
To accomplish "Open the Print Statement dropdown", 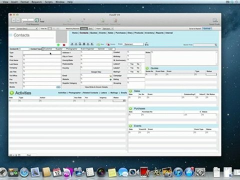I will pyautogui.click(x=133, y=44).
